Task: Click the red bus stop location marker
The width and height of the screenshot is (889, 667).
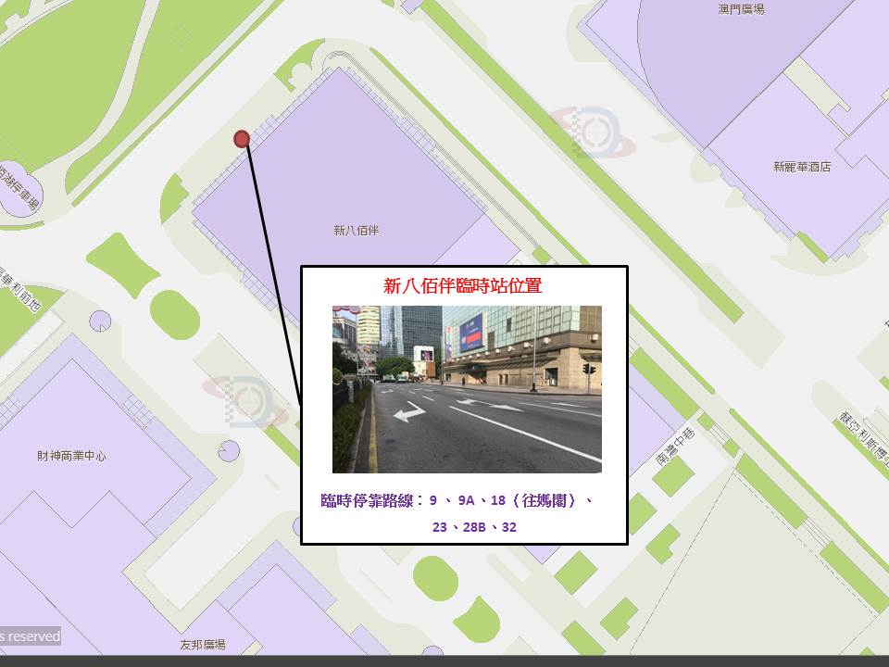Action: [242, 139]
